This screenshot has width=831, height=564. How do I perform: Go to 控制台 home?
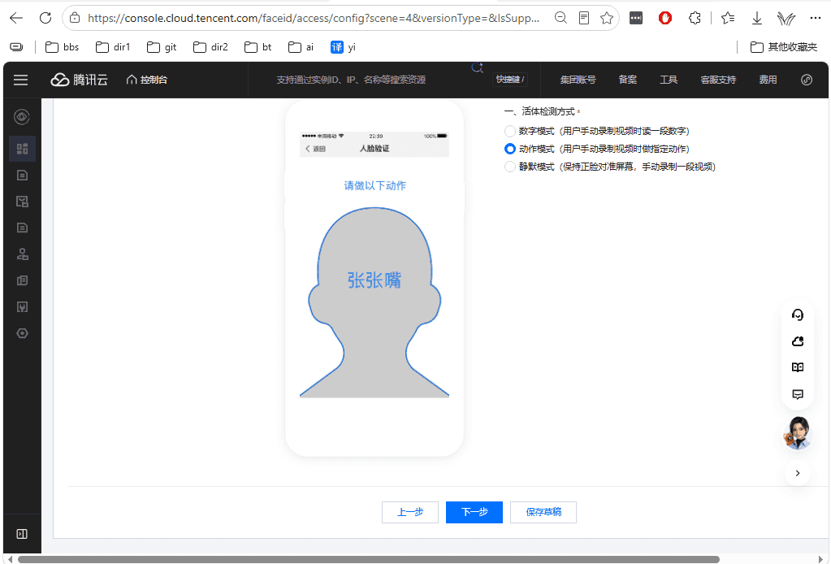pyautogui.click(x=147, y=80)
